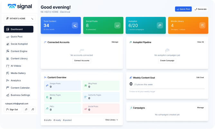Click the last icon button after Sign Out

coord(33,109)
